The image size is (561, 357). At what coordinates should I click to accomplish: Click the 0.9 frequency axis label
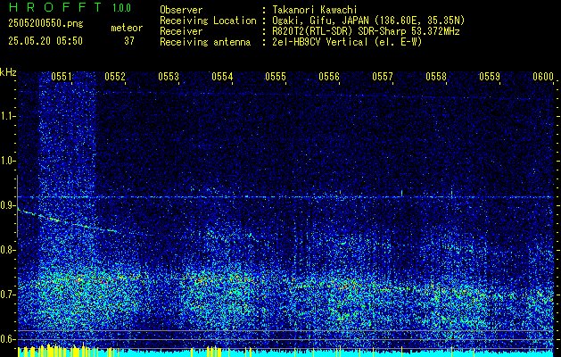[x=7, y=205]
